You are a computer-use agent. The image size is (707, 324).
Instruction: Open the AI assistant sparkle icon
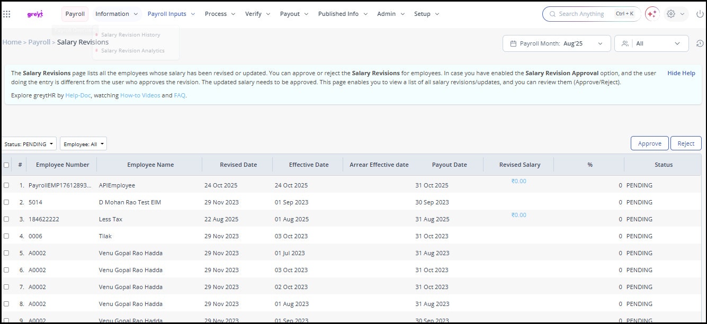pos(652,14)
